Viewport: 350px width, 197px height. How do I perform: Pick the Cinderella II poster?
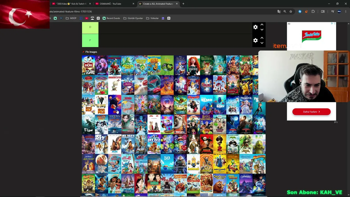pos(193,85)
